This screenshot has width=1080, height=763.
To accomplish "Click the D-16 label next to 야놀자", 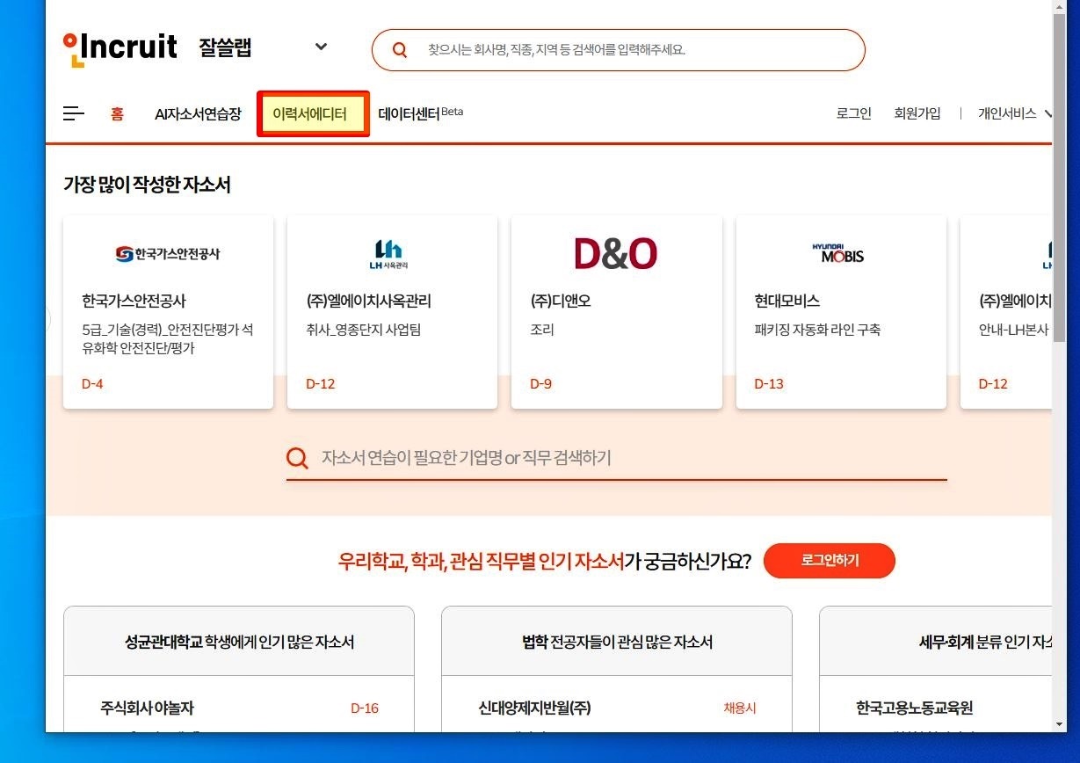I will (x=365, y=708).
